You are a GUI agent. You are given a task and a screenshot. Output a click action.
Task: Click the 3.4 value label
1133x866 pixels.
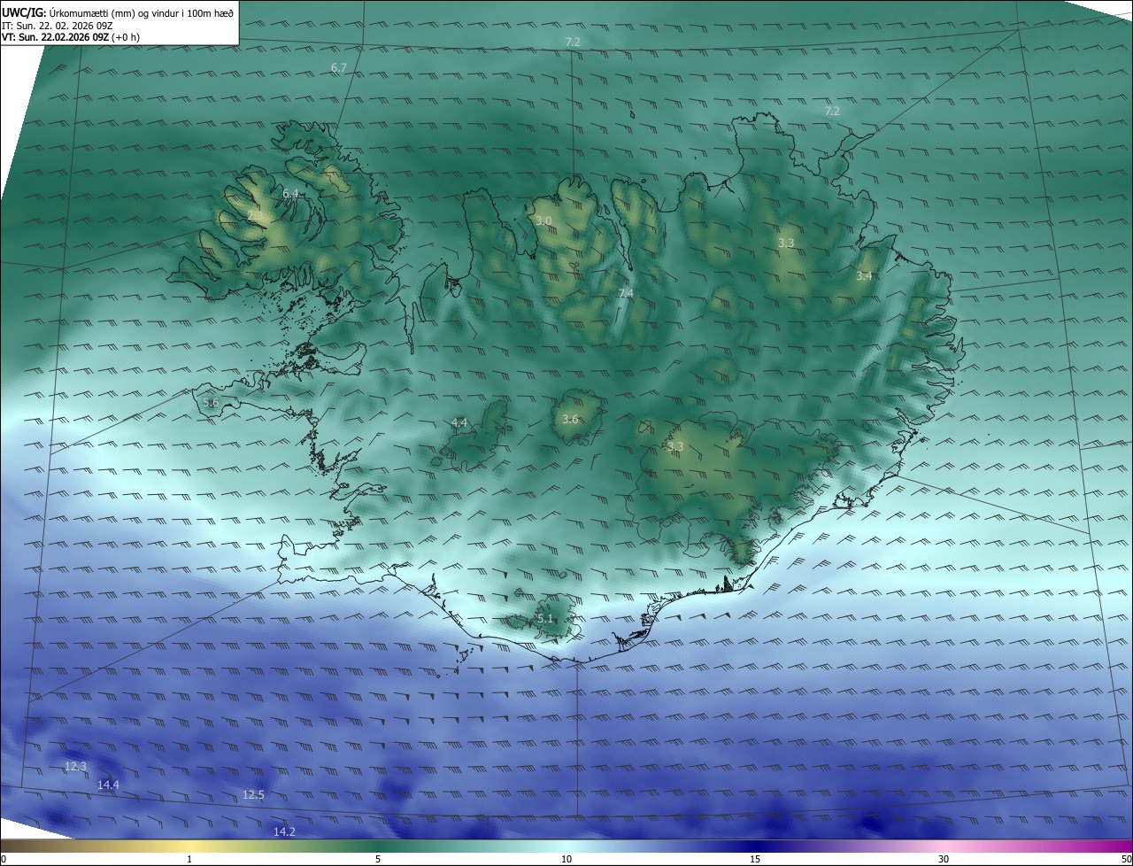pos(864,276)
